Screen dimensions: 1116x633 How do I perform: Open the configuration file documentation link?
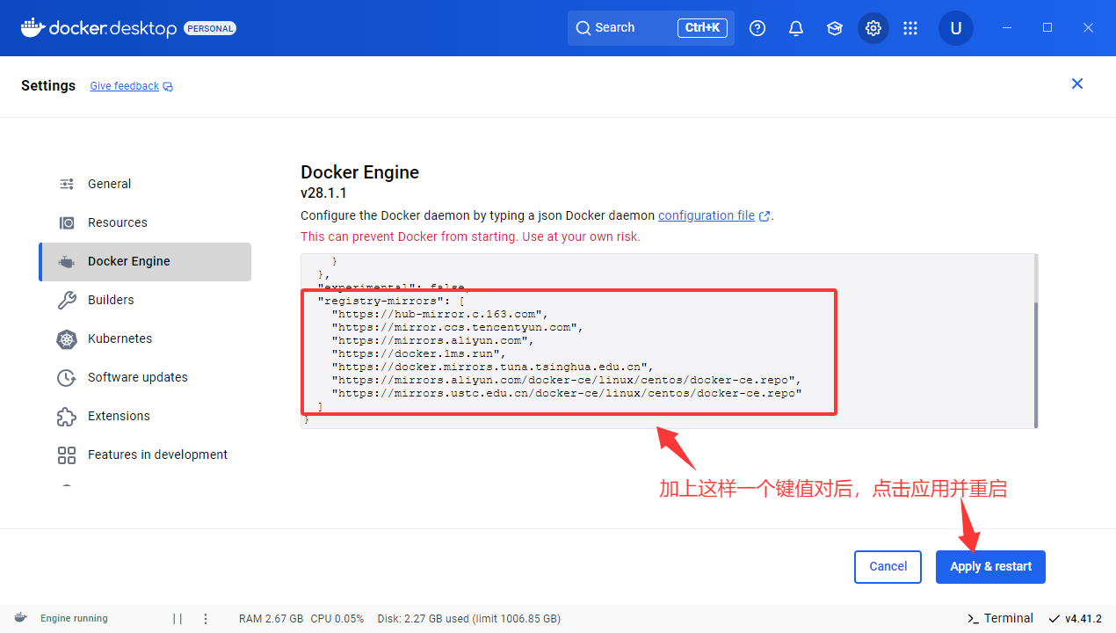click(707, 215)
